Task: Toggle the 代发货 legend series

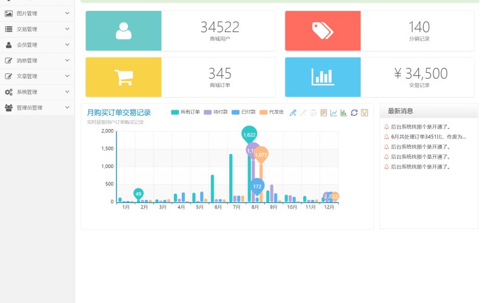Action: pyautogui.click(x=272, y=112)
